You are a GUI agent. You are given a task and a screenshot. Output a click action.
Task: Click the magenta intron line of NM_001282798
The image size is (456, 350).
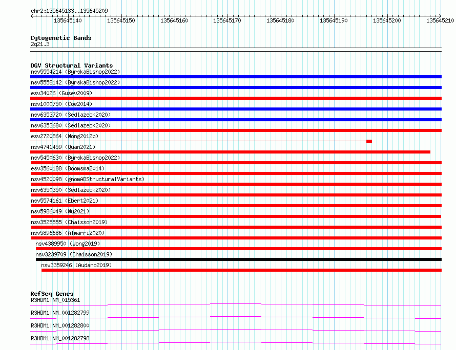coord(236,342)
